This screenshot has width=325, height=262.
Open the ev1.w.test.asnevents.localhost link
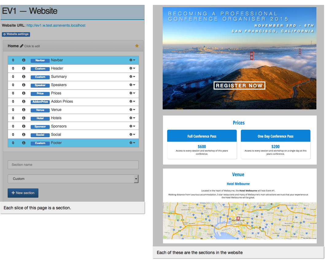[56, 25]
